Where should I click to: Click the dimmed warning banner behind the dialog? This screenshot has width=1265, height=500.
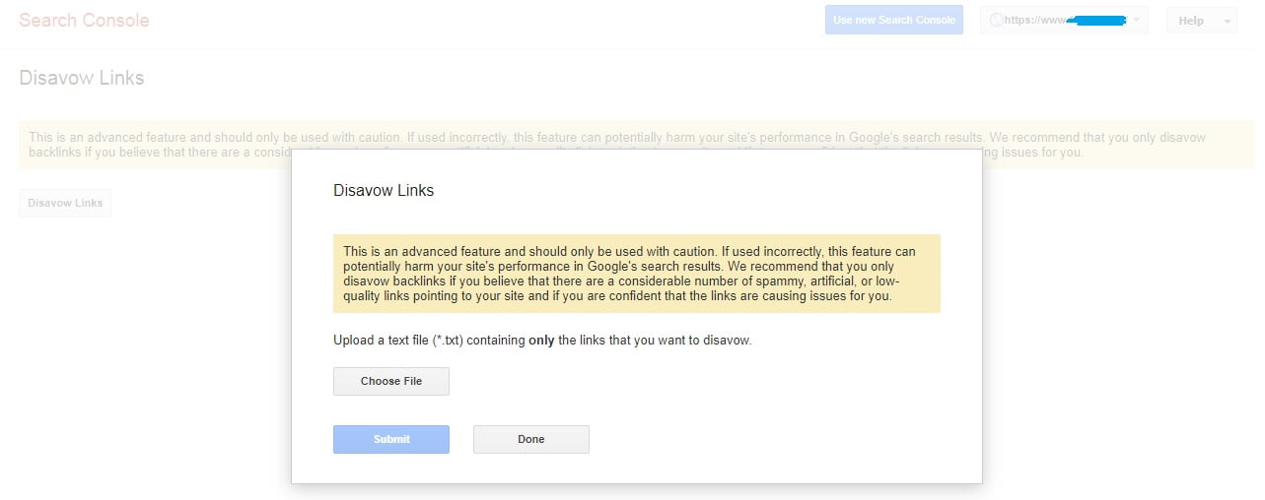click(637, 146)
